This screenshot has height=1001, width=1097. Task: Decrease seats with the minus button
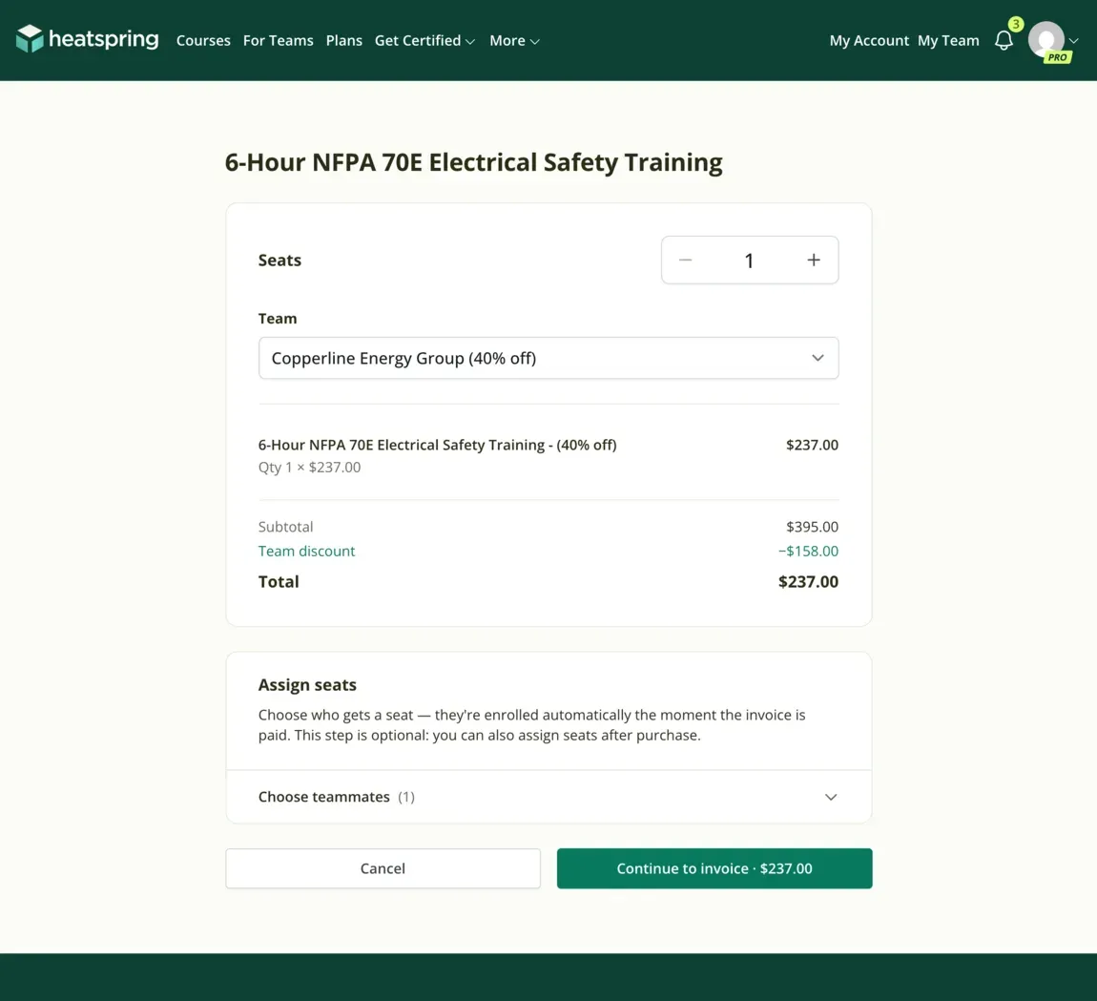[686, 261]
